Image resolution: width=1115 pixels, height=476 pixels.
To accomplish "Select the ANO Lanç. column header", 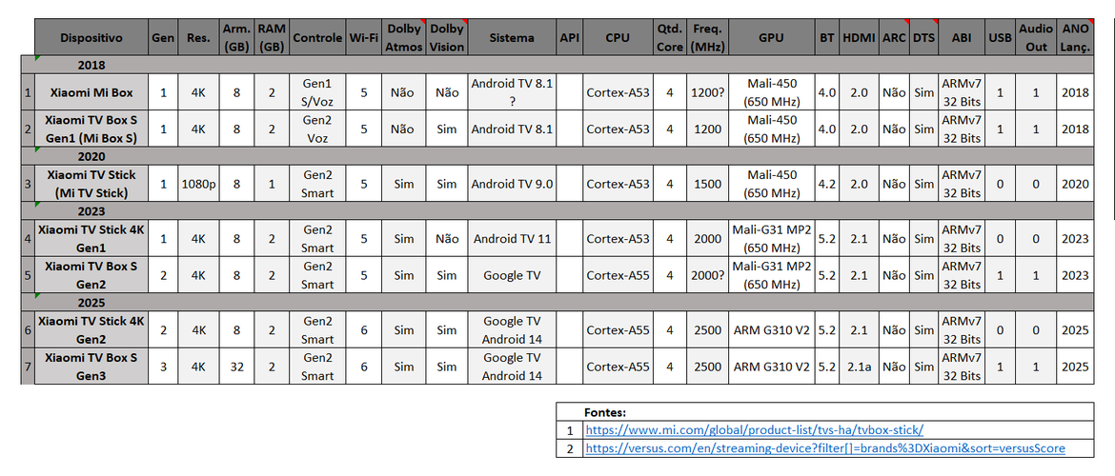I will coord(1074,38).
